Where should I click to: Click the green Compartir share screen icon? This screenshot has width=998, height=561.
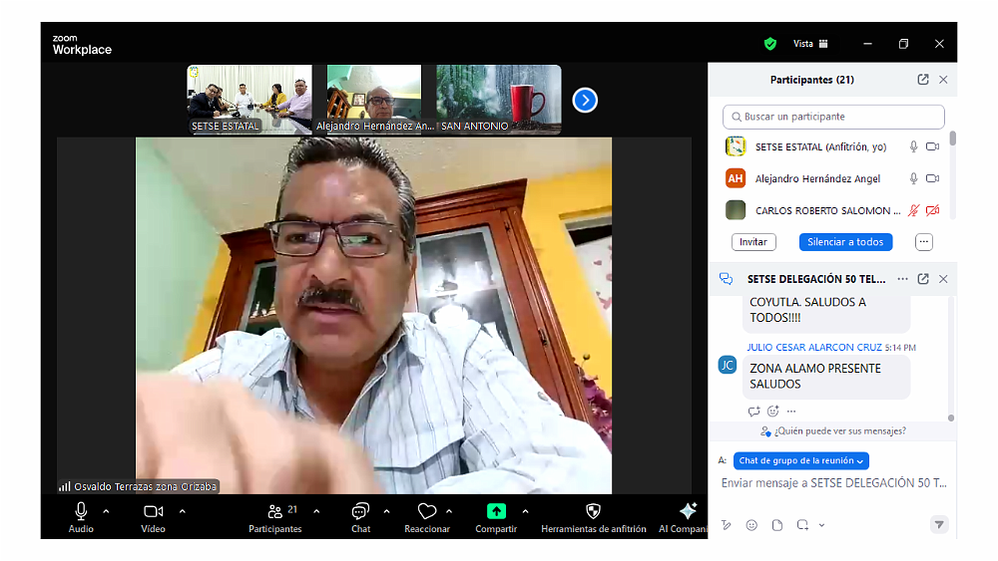pyautogui.click(x=496, y=511)
